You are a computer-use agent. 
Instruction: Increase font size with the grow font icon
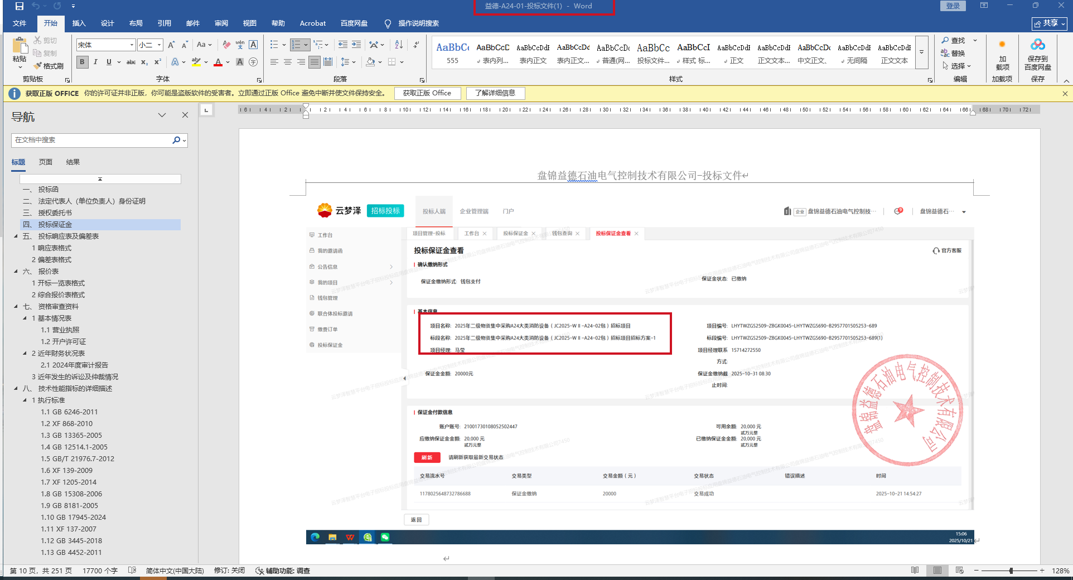pyautogui.click(x=171, y=45)
